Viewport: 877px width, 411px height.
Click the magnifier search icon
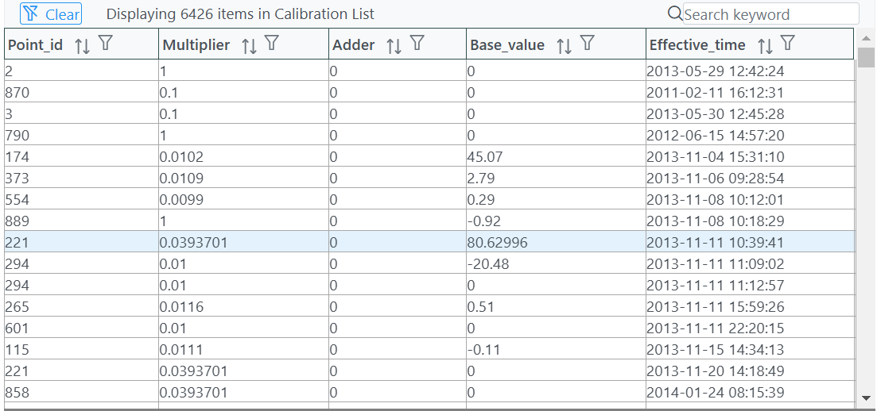[x=675, y=13]
